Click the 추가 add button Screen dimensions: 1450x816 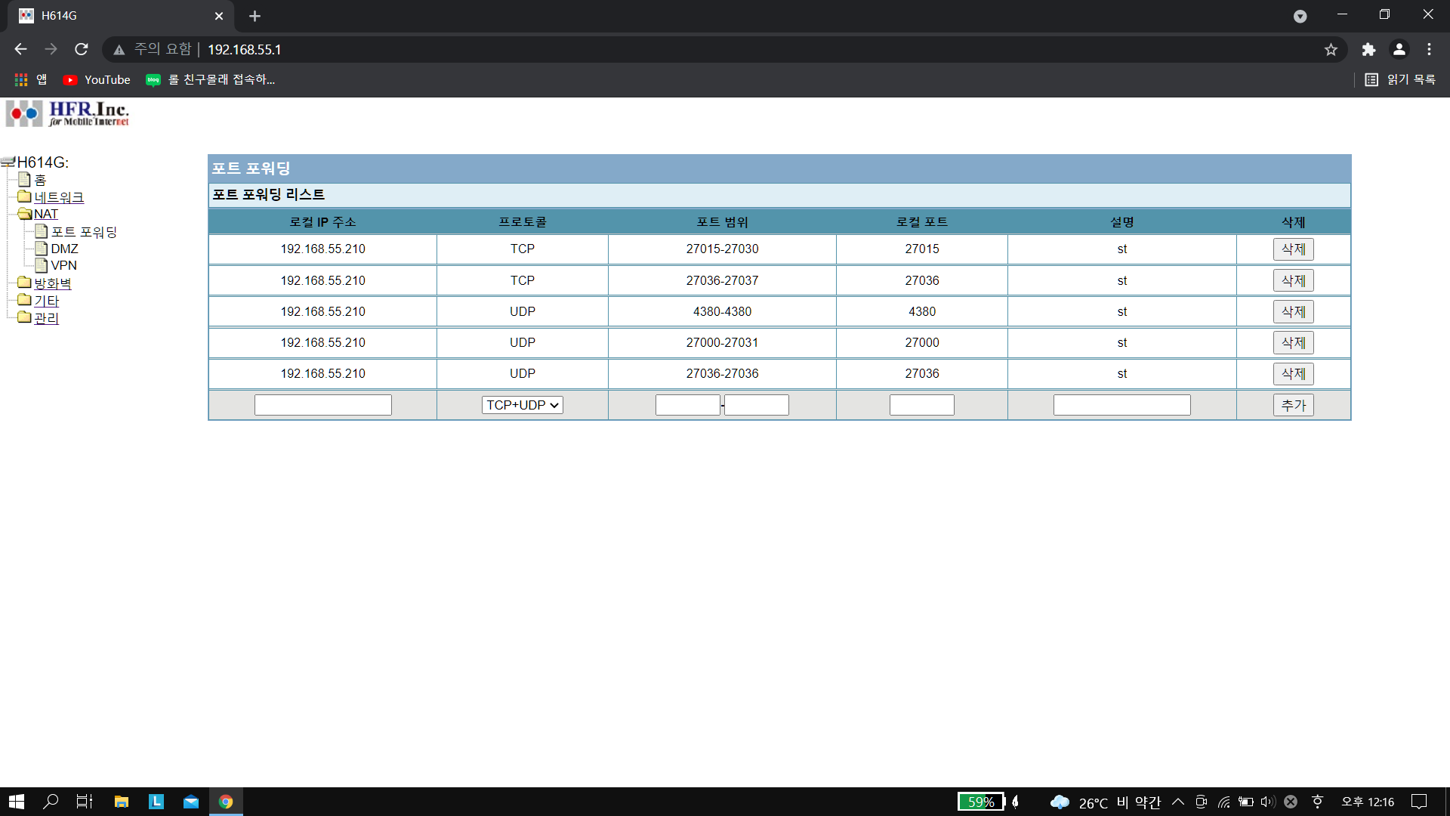(1293, 405)
